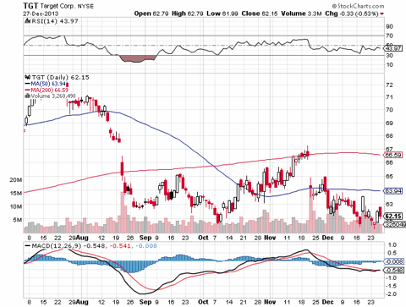406x307 pixels.
Task: Click the TGT (Daily) 62.15 legend text
Action: coord(60,77)
